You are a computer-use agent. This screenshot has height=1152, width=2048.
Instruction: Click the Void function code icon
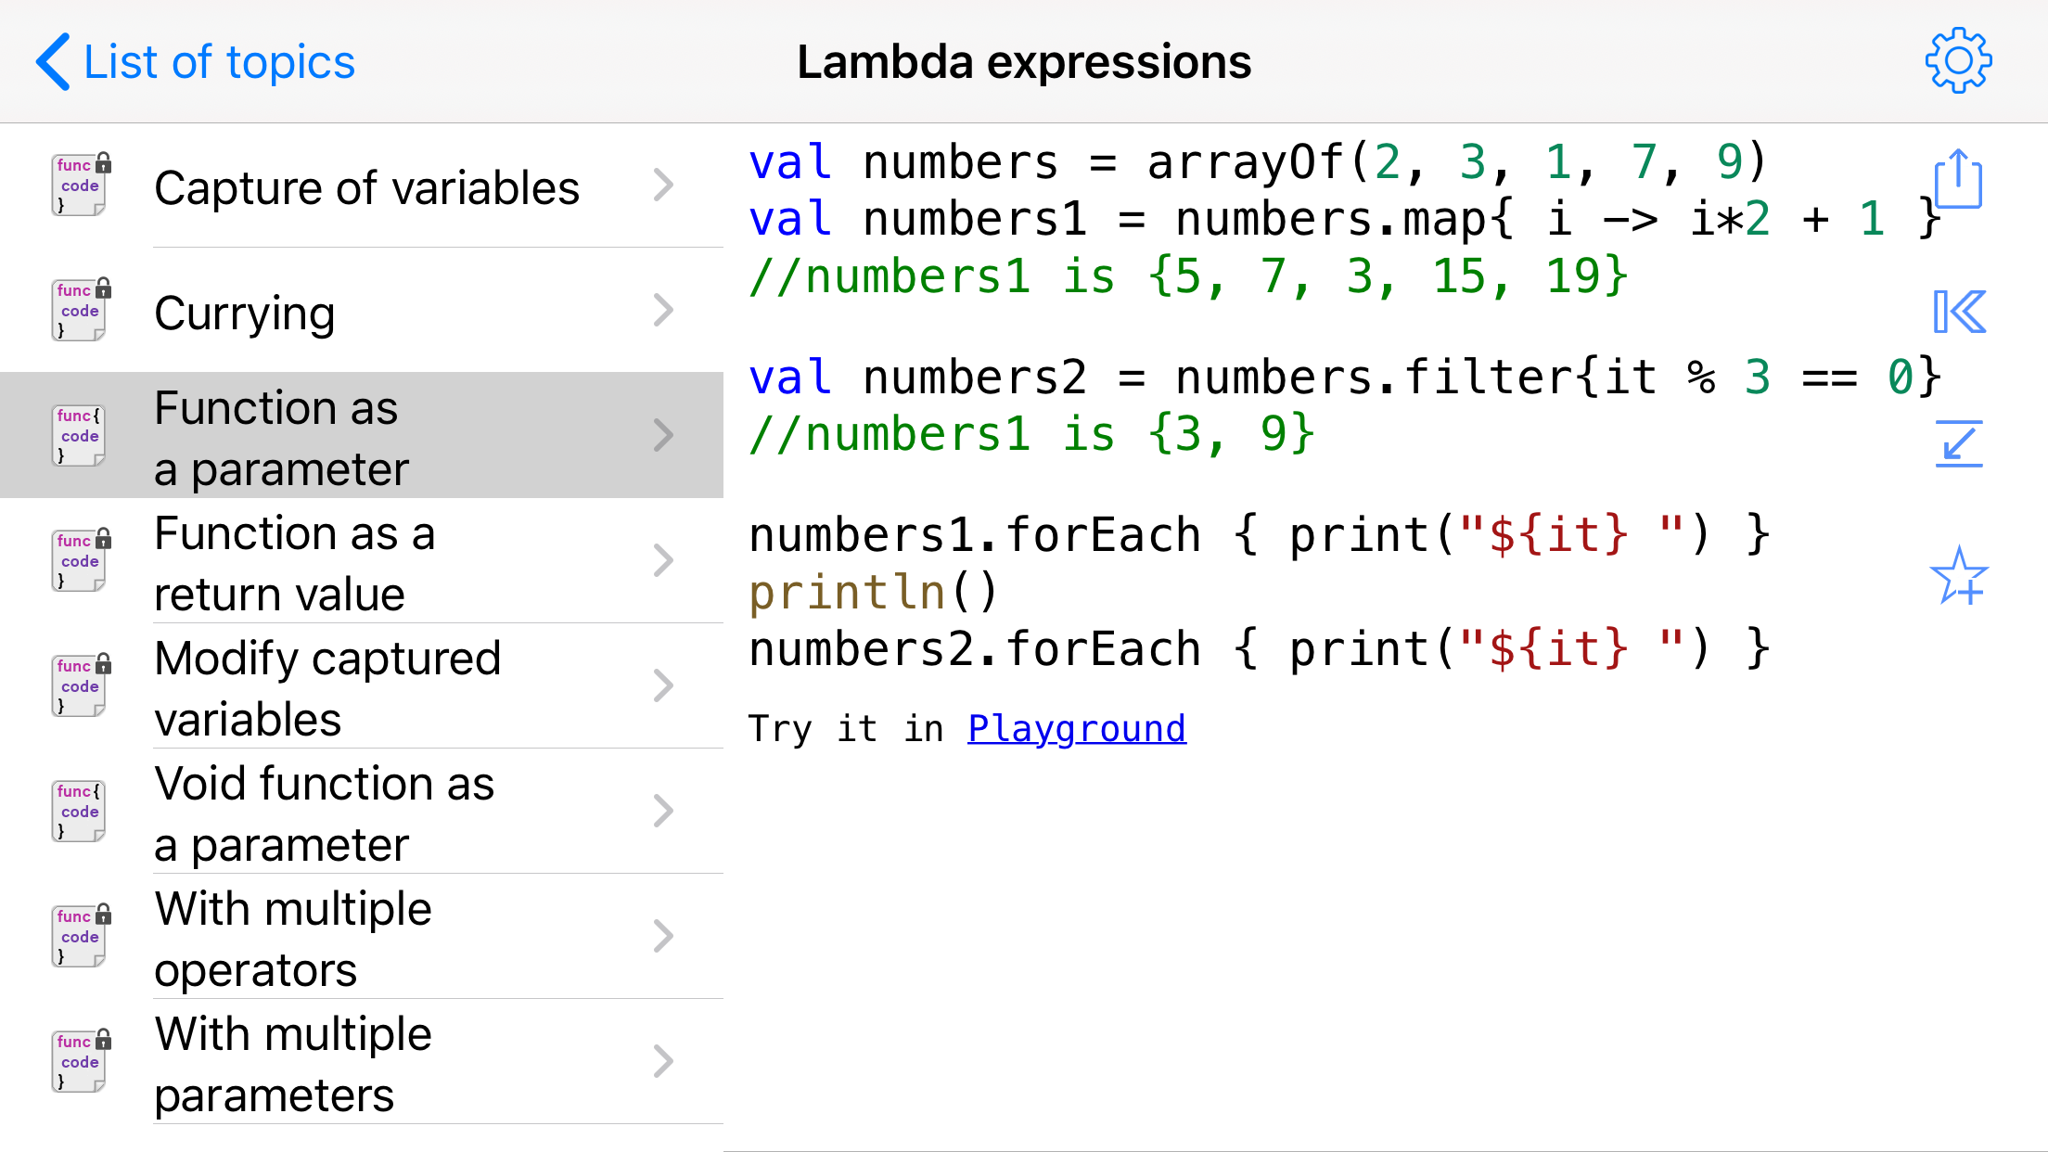coord(80,811)
